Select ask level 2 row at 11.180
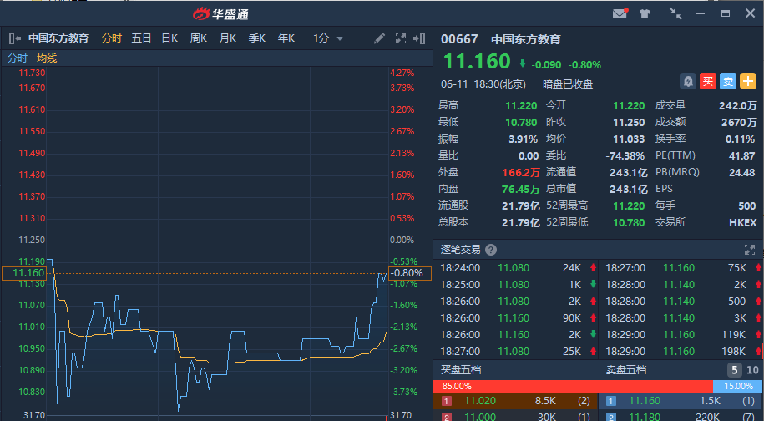 click(x=681, y=416)
